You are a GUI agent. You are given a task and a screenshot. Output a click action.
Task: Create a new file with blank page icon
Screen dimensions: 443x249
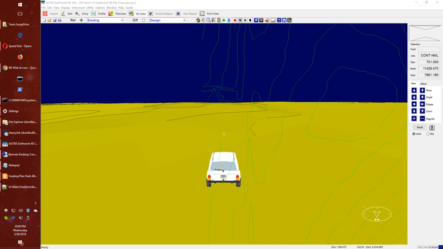coord(44,20)
